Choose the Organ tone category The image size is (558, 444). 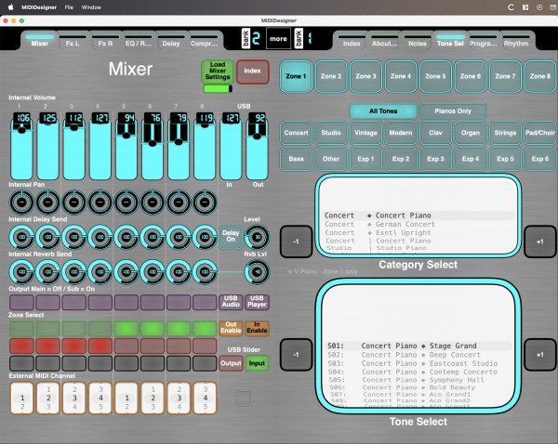(x=471, y=133)
